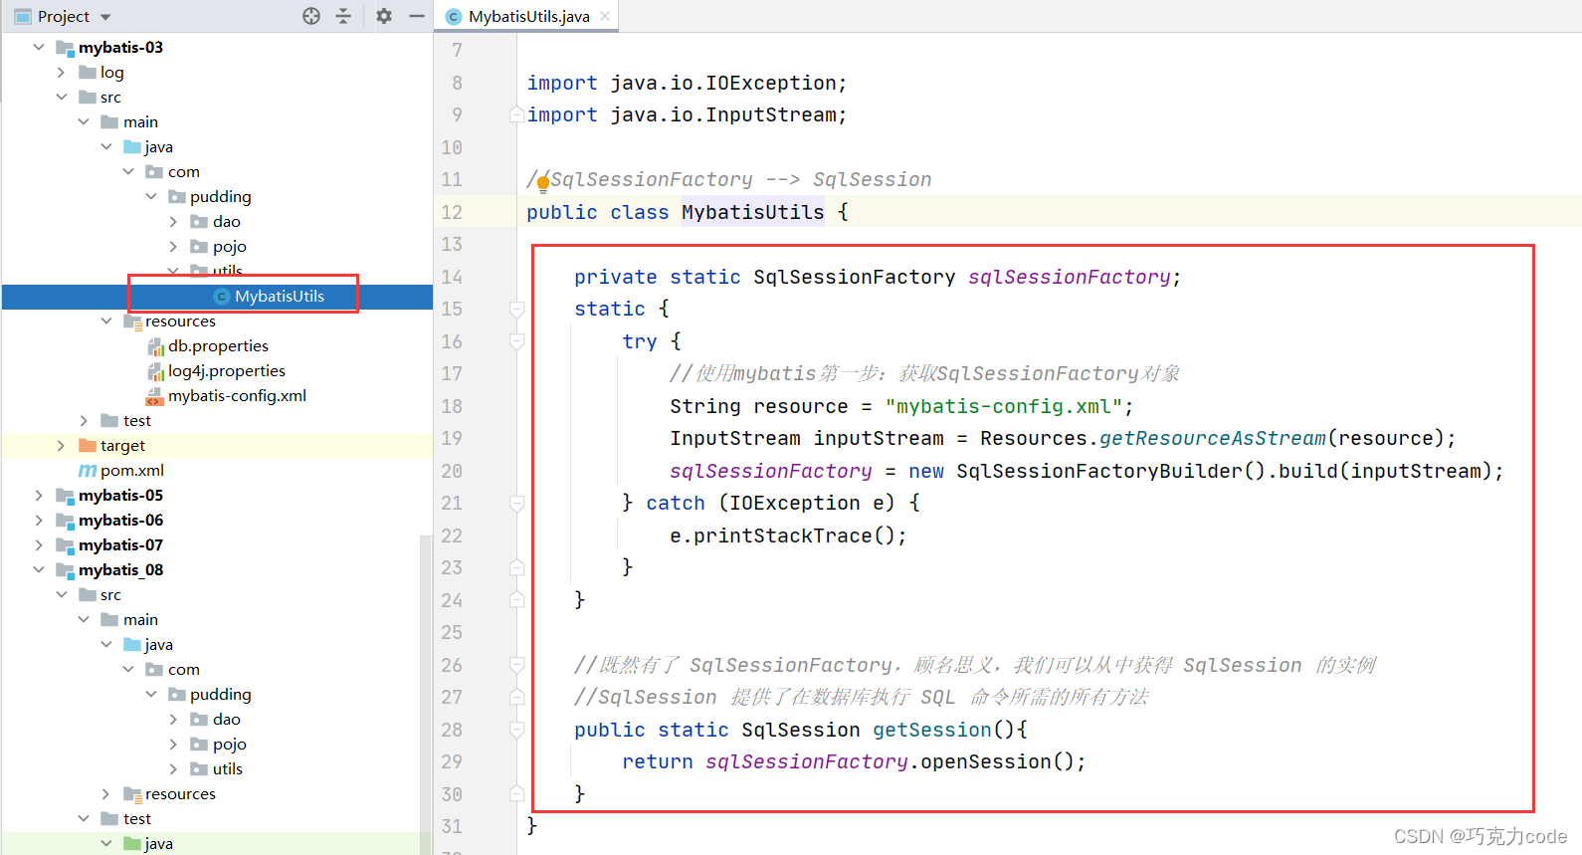Screen dimensions: 1582x855
Task: Click the mybatis-03 module folder icon
Action: (66, 47)
